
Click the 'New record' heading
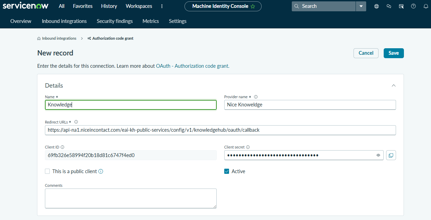55,53
